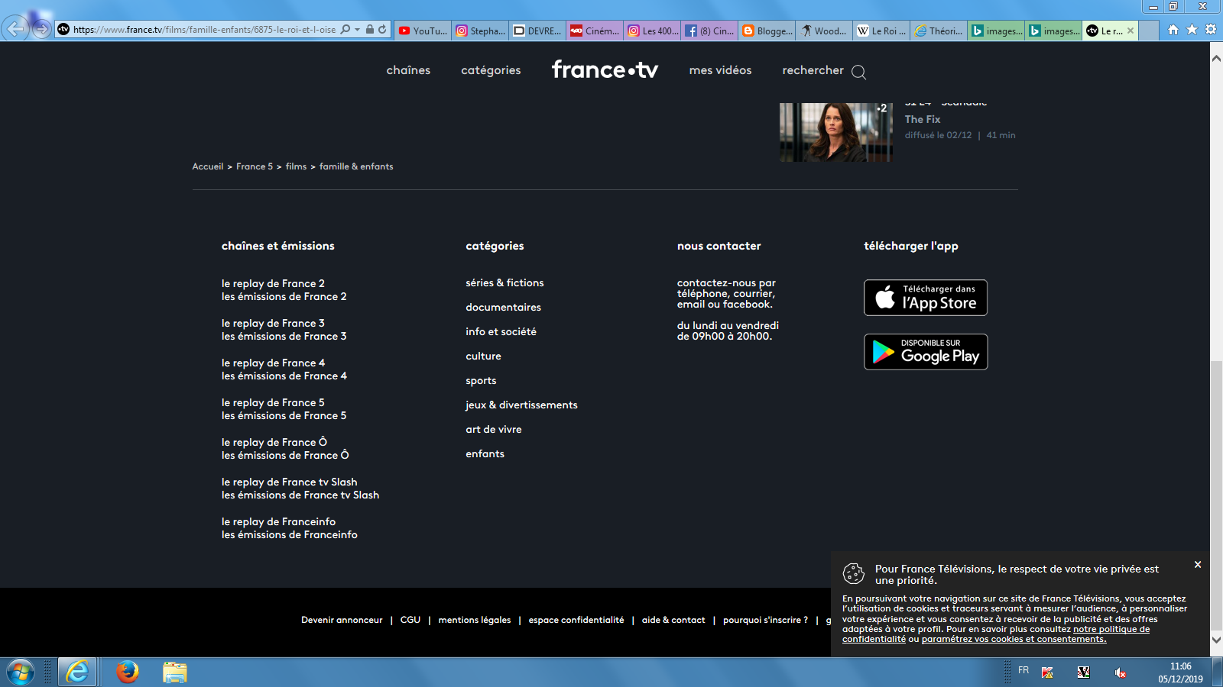Open le replay de France Ô
Image resolution: width=1223 pixels, height=687 pixels.
(274, 442)
